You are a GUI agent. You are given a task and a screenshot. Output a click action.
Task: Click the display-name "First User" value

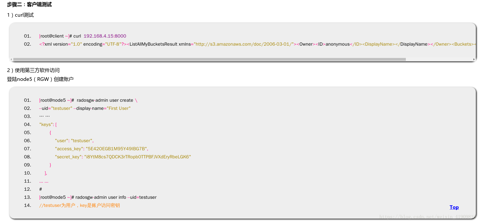119,108
